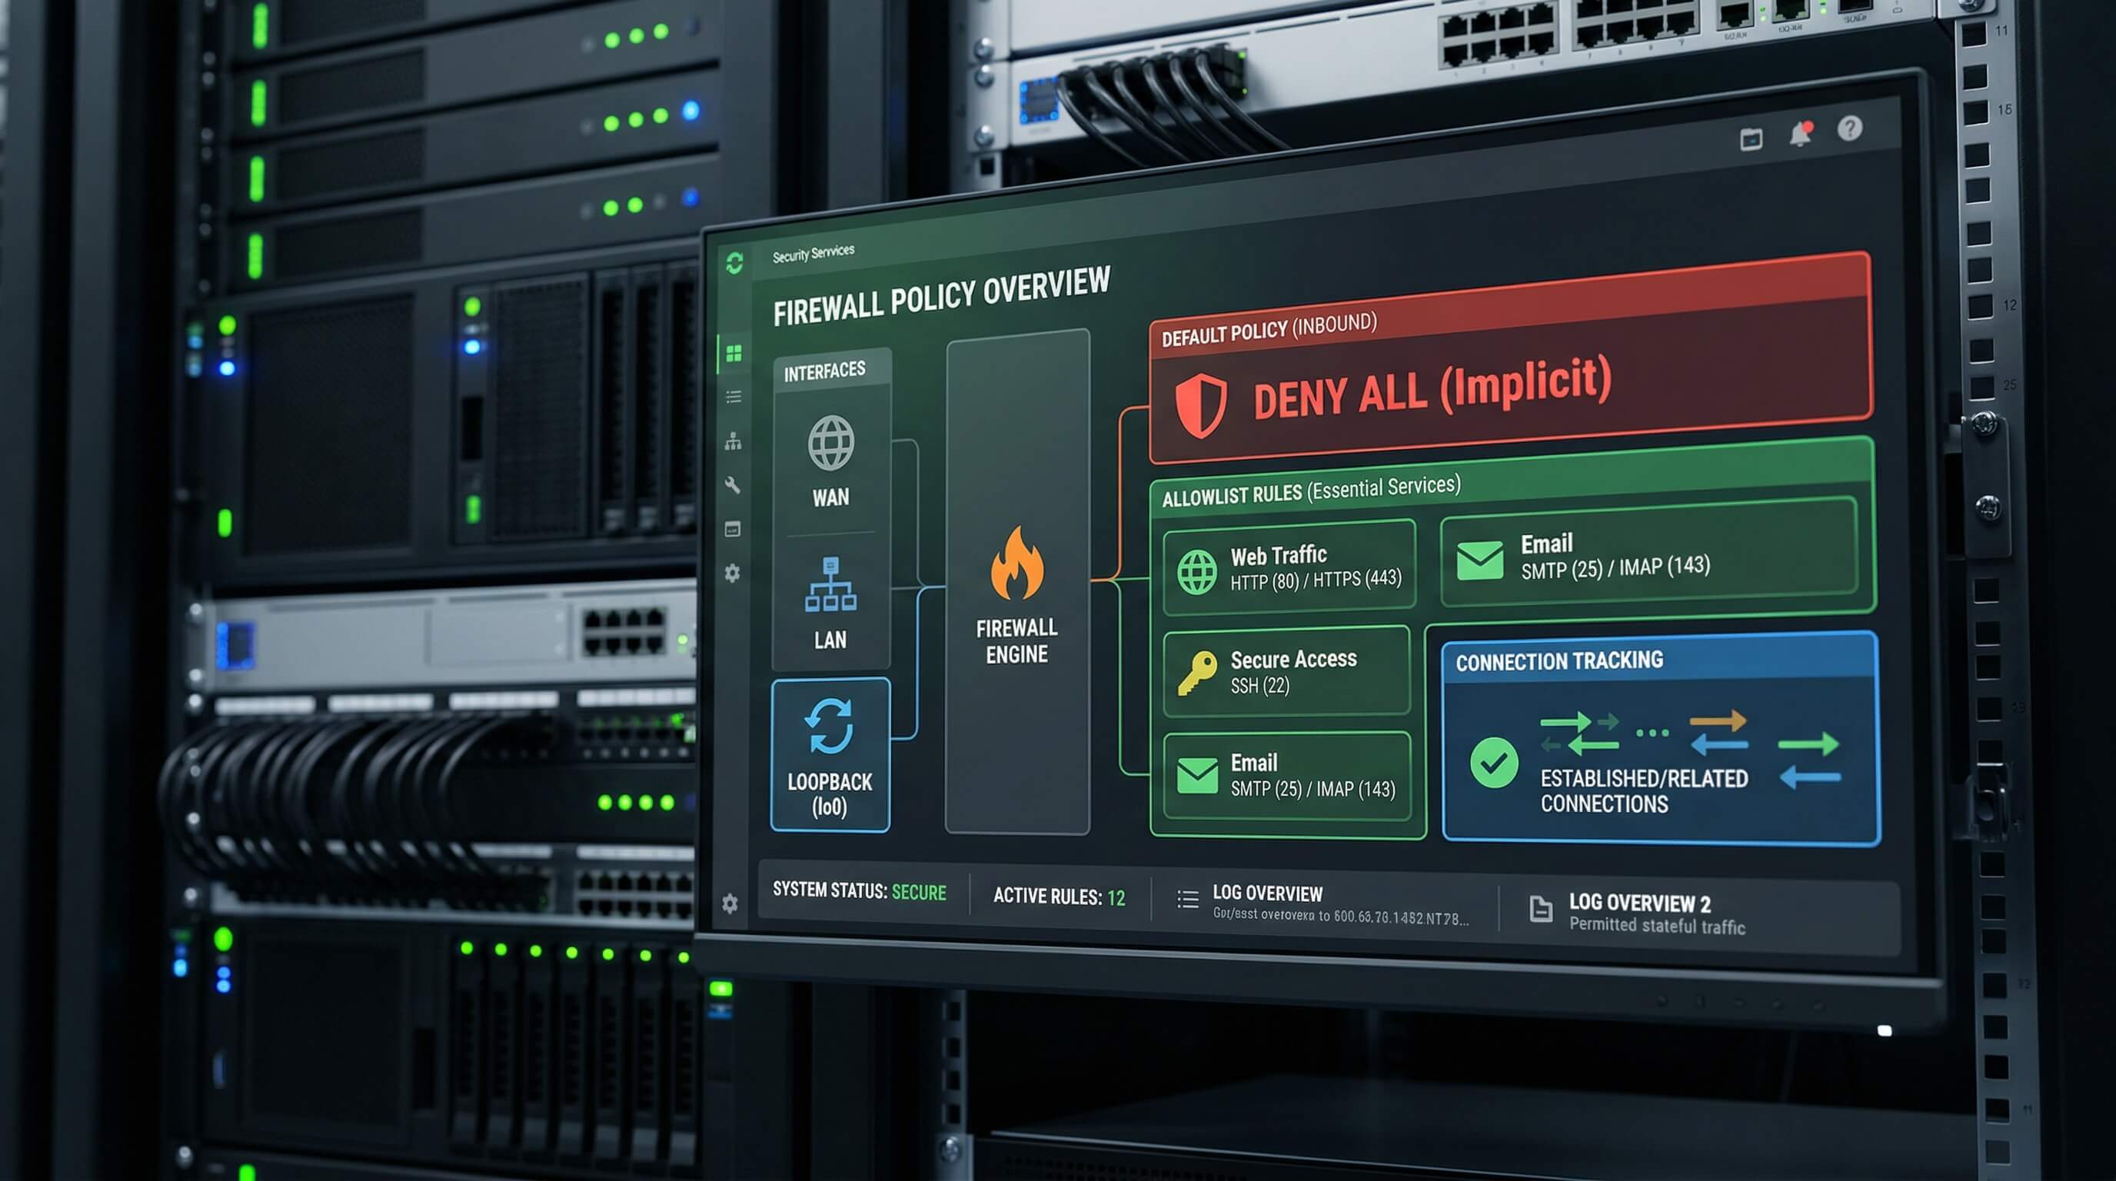2116x1181 pixels.
Task: Open the Secure Access SSH (22) rule
Action: (1286, 672)
